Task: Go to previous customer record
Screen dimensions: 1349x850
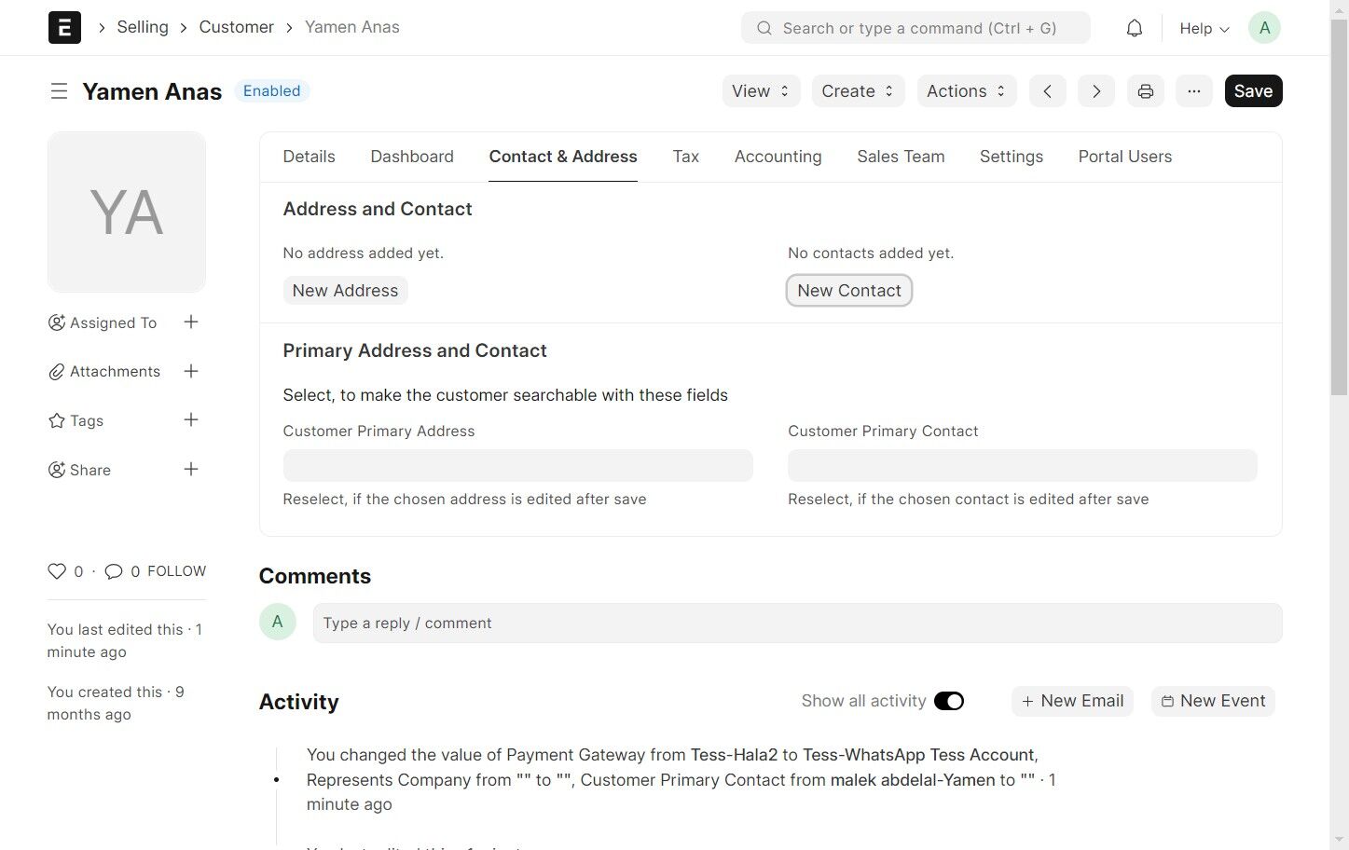Action: click(1047, 91)
